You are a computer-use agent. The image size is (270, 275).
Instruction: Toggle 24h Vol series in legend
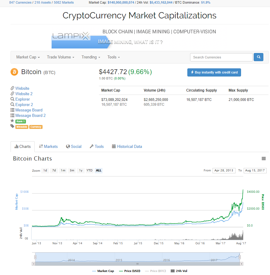tap(179, 271)
